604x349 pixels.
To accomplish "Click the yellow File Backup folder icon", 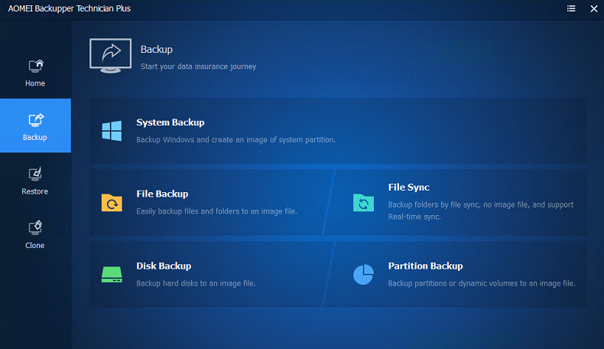I will (112, 203).
